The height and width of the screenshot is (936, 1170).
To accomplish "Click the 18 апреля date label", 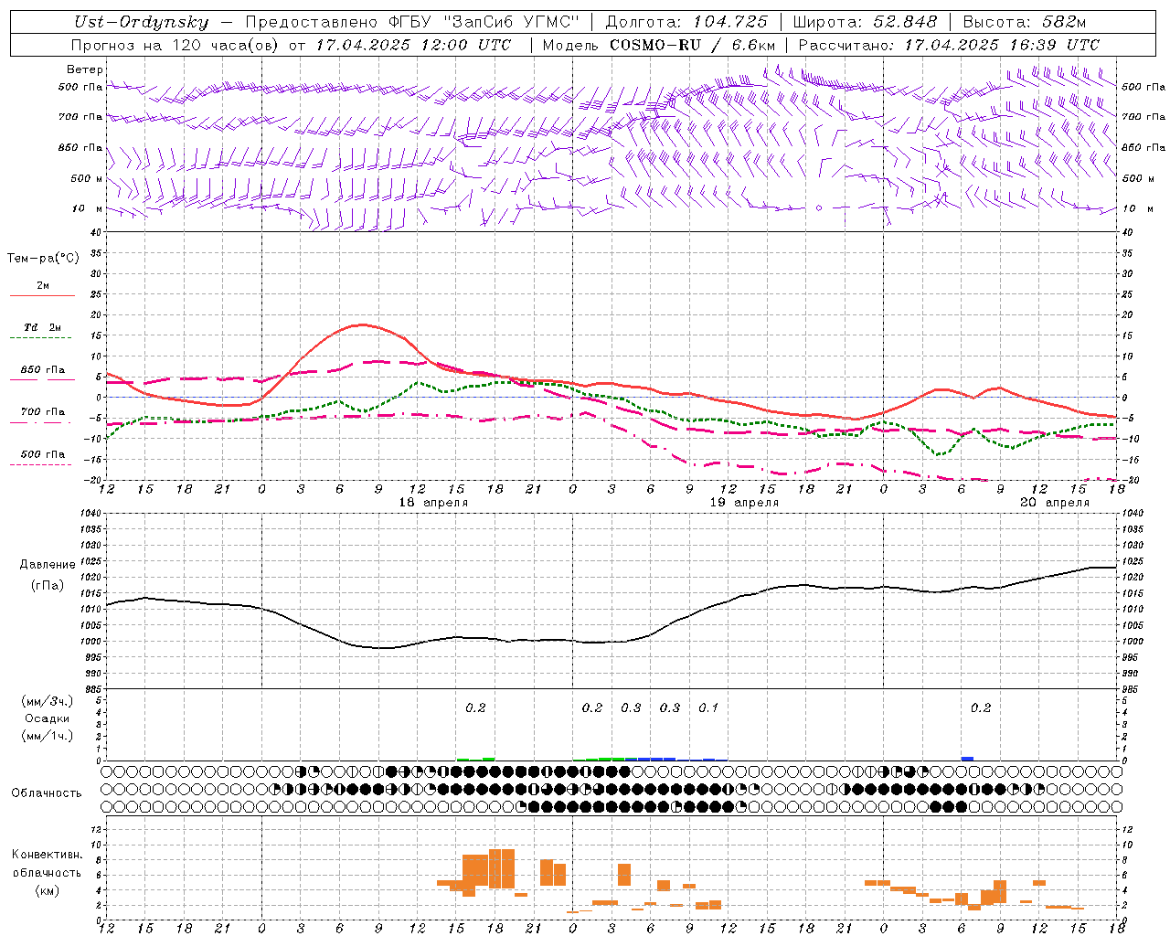I will click(433, 503).
